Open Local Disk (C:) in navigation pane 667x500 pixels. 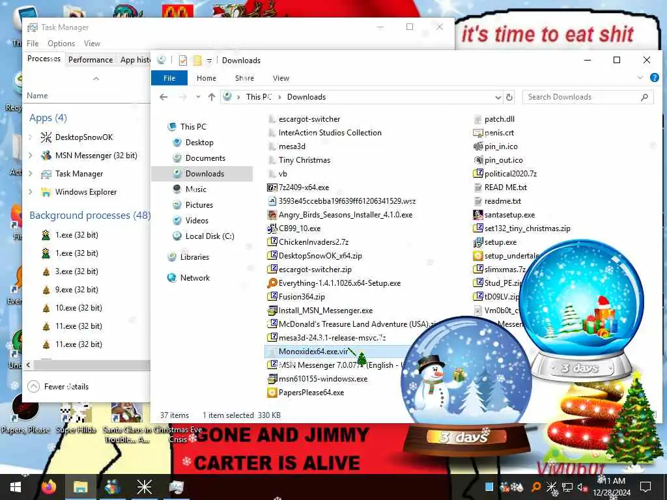pyautogui.click(x=209, y=236)
